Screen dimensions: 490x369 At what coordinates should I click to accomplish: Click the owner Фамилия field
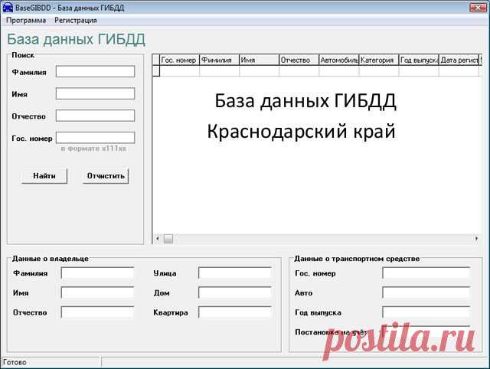pyautogui.click(x=97, y=273)
